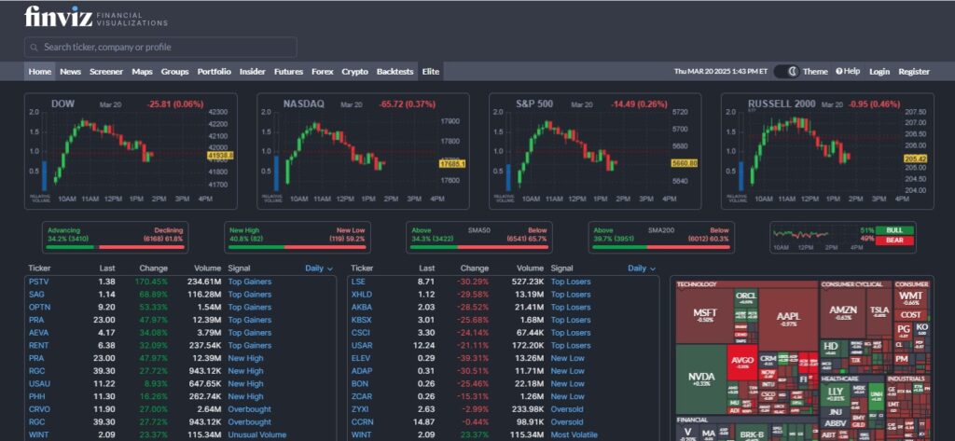The width and height of the screenshot is (955, 441).
Task: Open the Groups tab
Action: point(174,71)
